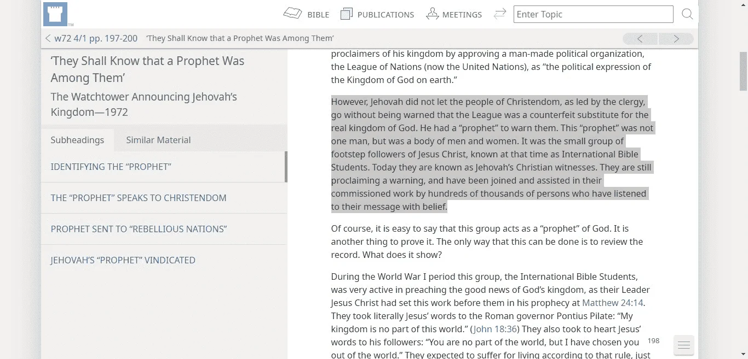Click the paragraph starting 'Of course, it is easy'
Screen dimensions: 748x359
pos(487,242)
